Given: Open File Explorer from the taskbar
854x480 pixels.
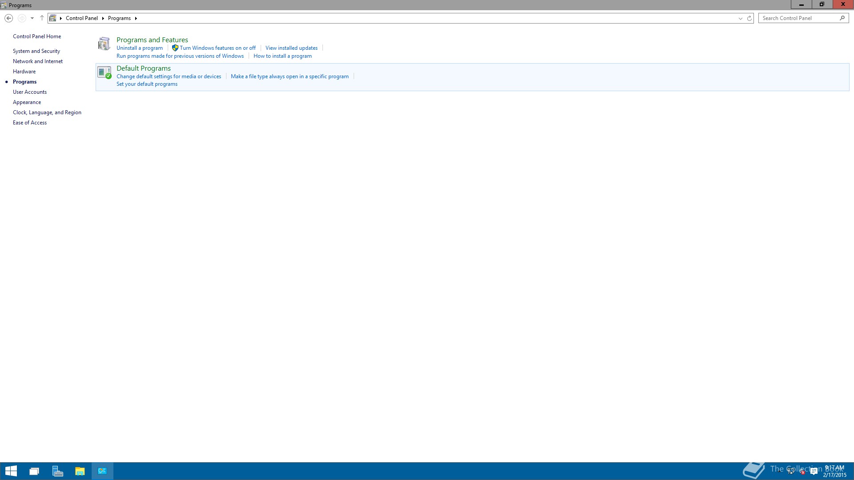Looking at the screenshot, I should [x=80, y=471].
